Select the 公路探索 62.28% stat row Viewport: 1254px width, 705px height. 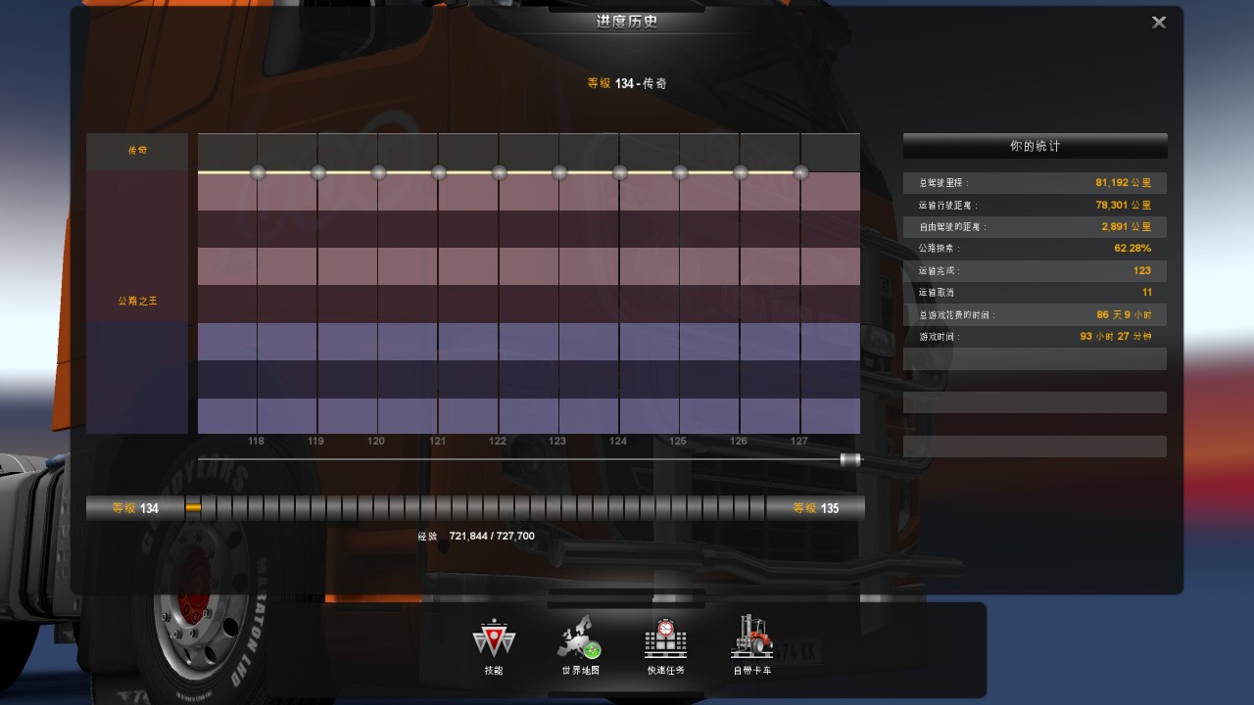[1035, 249]
